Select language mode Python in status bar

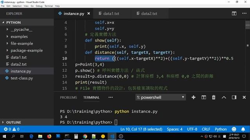221,129
